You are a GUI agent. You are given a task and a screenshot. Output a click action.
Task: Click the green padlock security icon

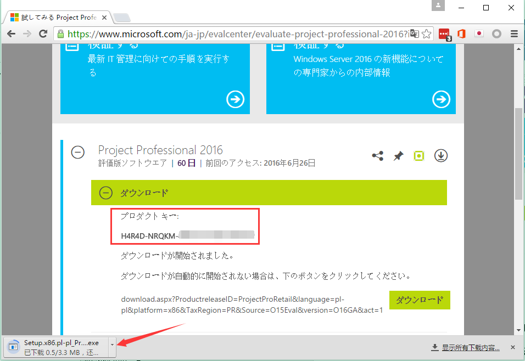[60, 34]
